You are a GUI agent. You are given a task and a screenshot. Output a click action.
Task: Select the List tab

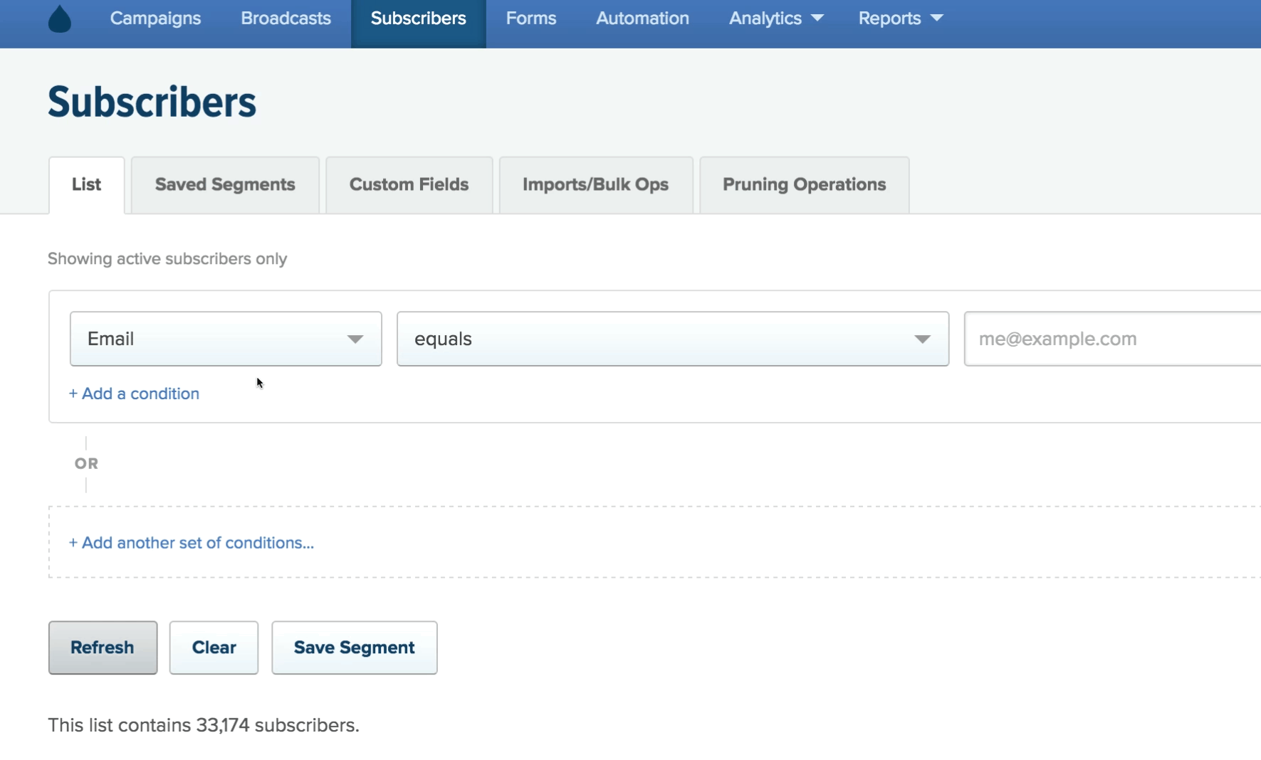pyautogui.click(x=86, y=184)
